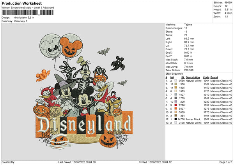Click 'Natural White' in stop row 13
Screen dimensions: 234x165
(x=194, y=123)
